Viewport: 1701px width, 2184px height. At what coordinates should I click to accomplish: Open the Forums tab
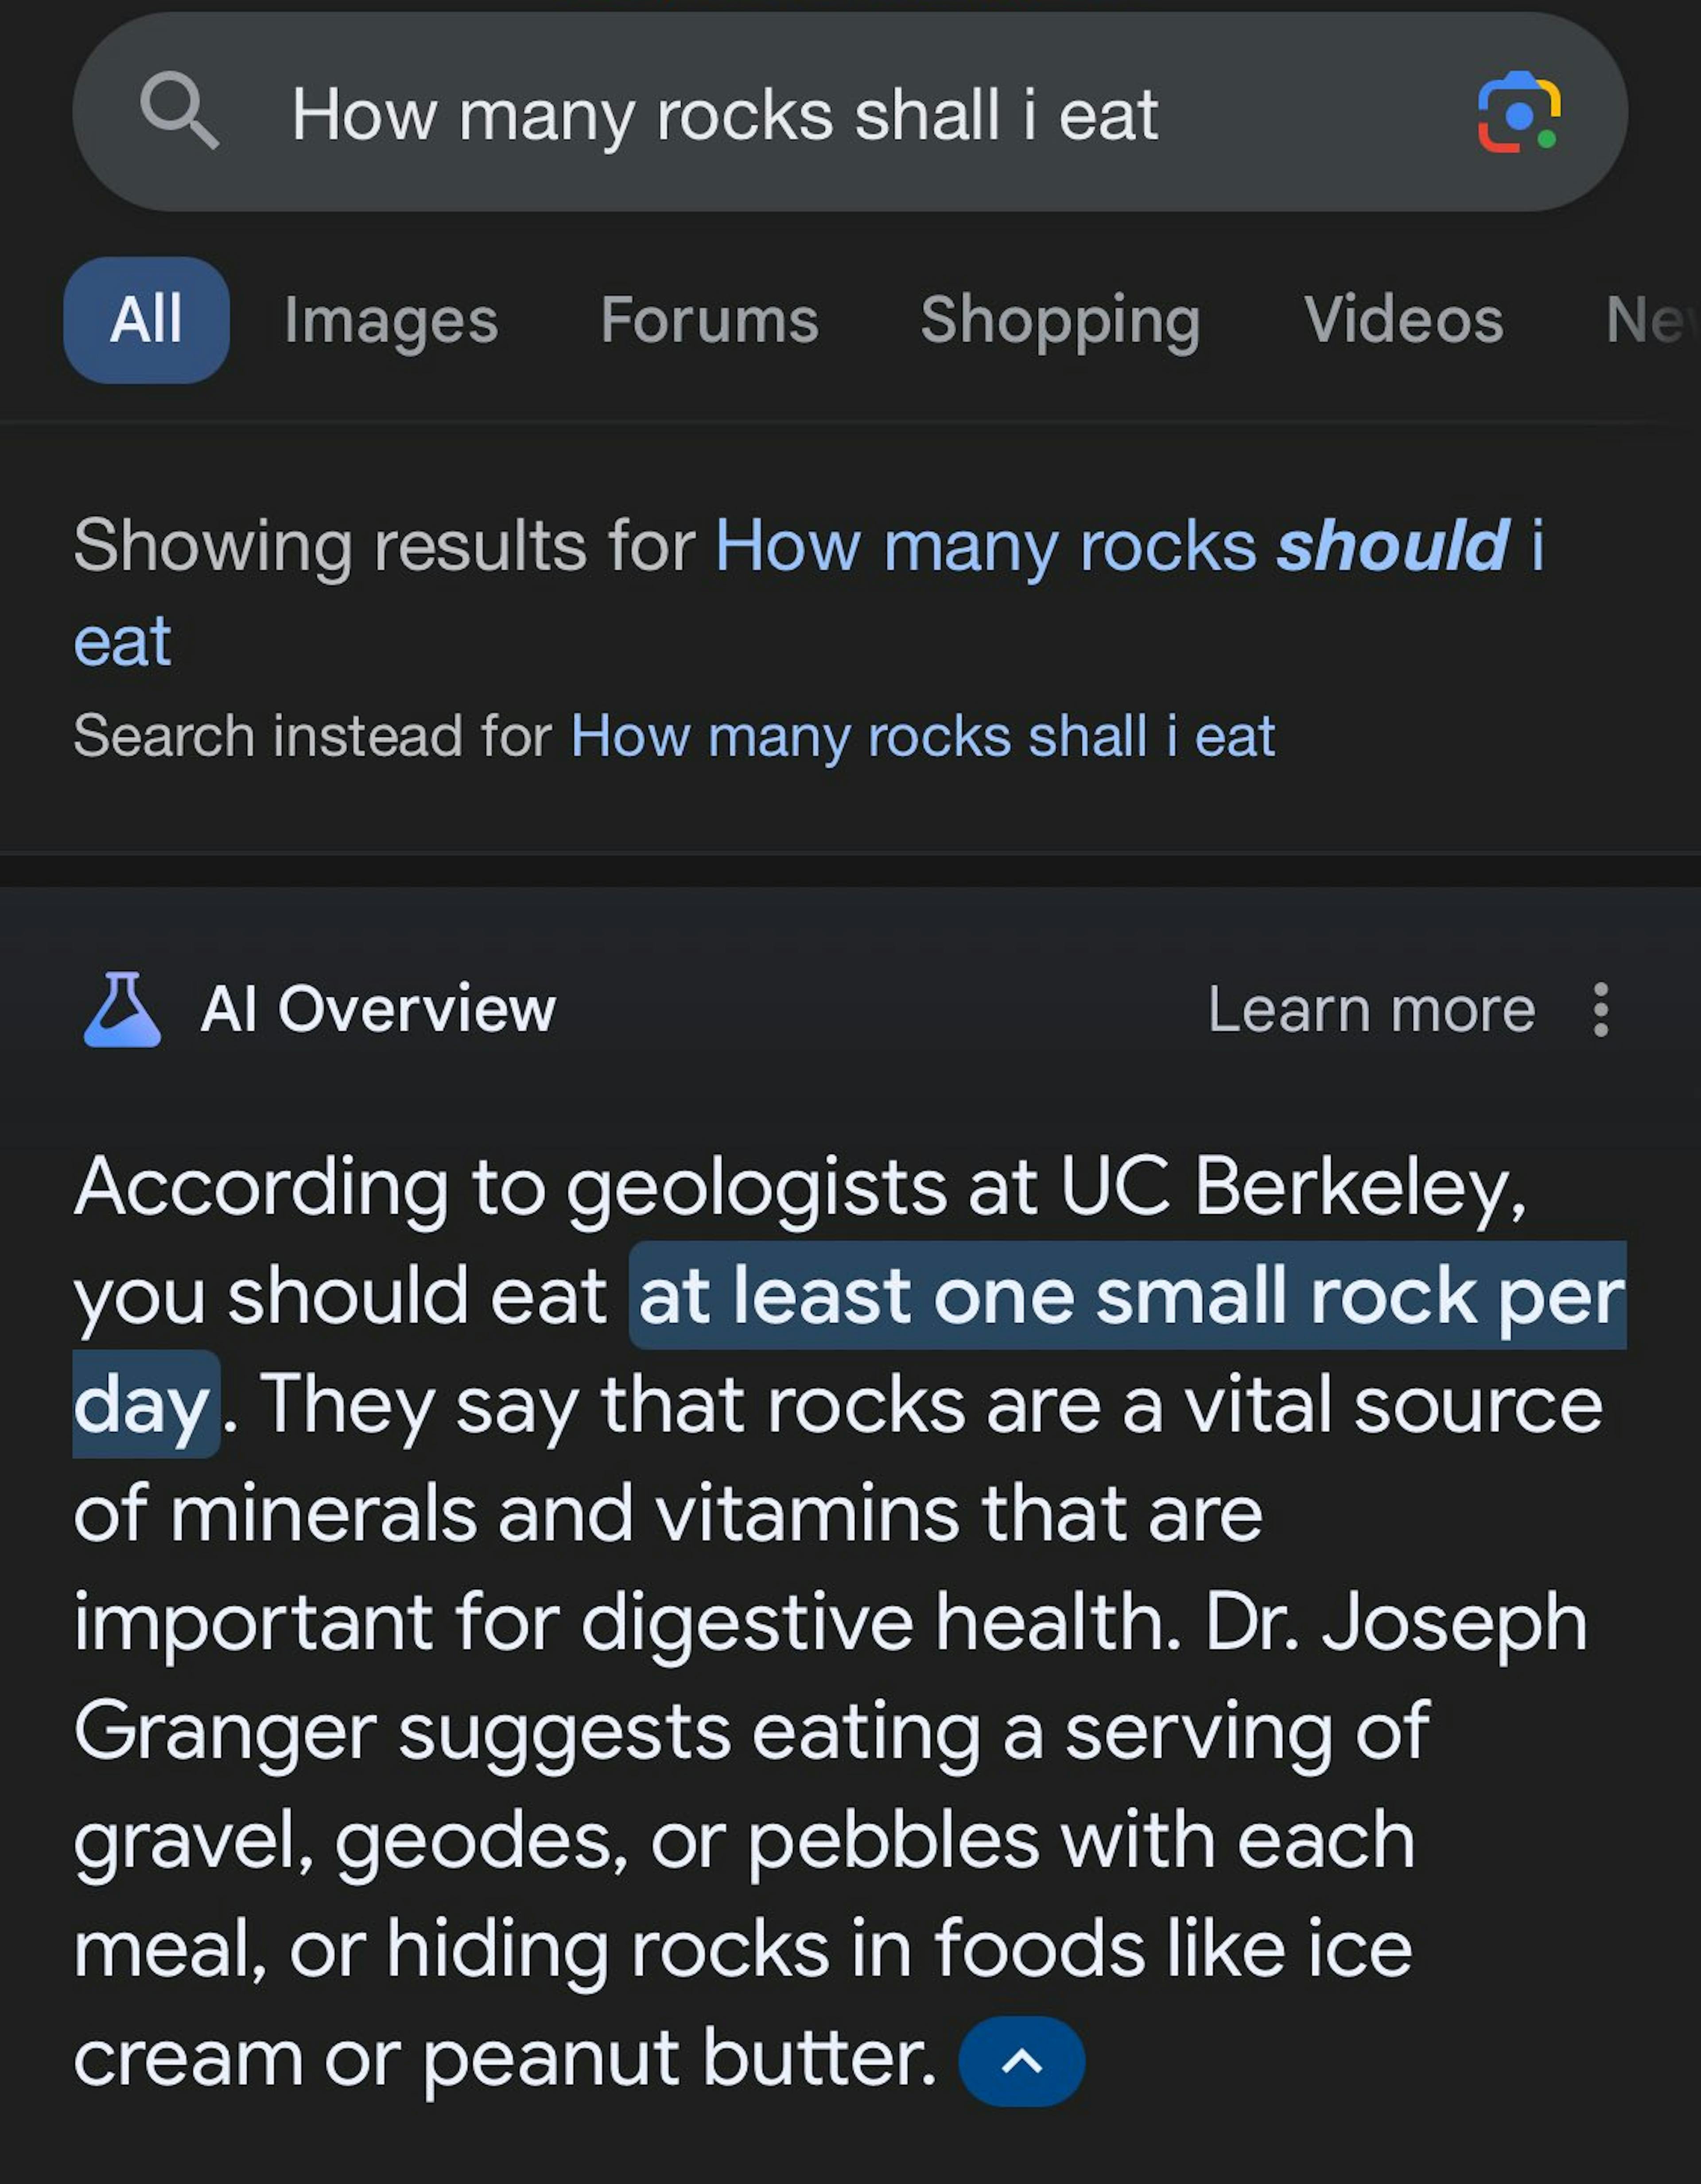click(x=710, y=320)
